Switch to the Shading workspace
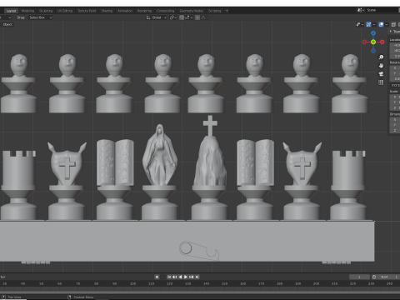Viewport: 400px width, 300px height. click(x=107, y=11)
